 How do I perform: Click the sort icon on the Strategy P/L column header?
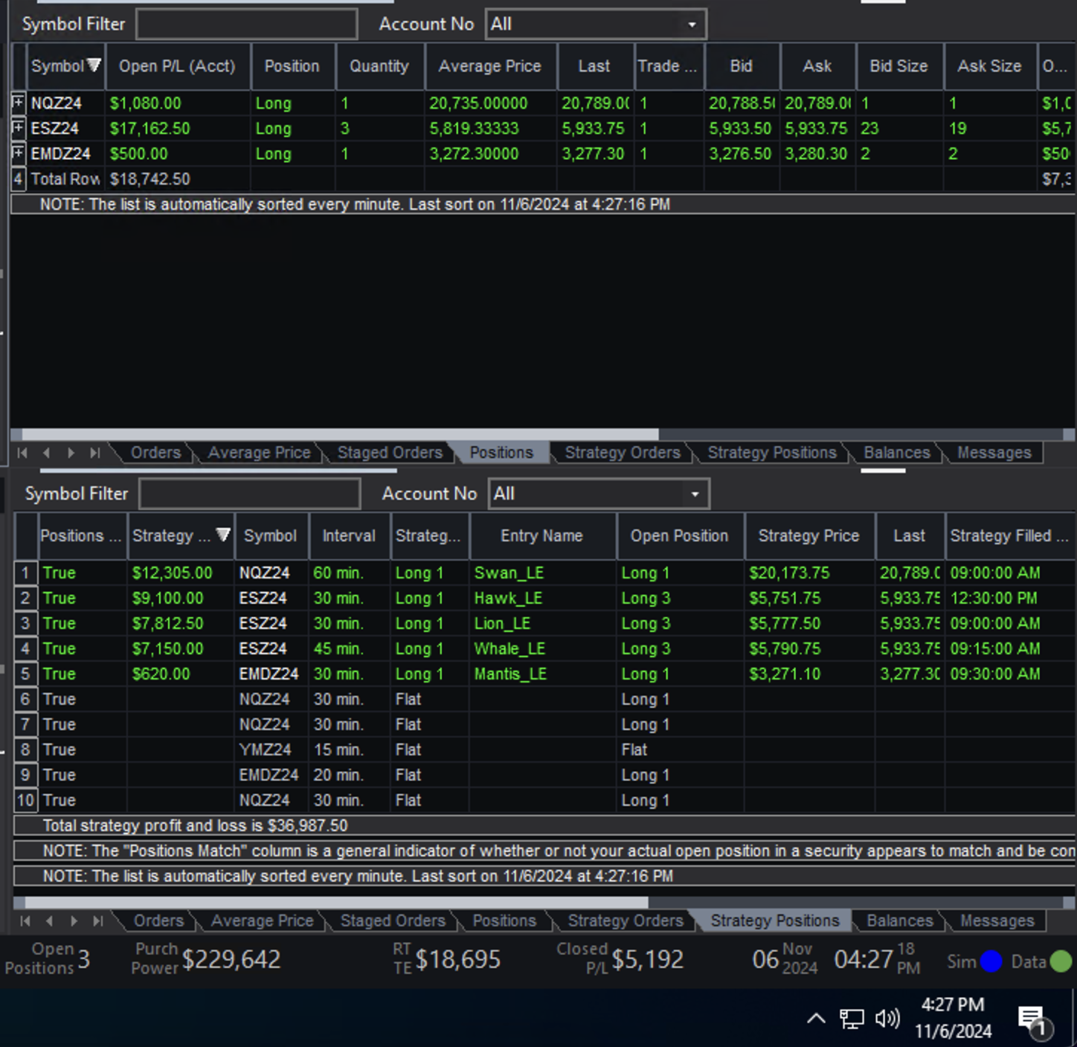coord(223,535)
